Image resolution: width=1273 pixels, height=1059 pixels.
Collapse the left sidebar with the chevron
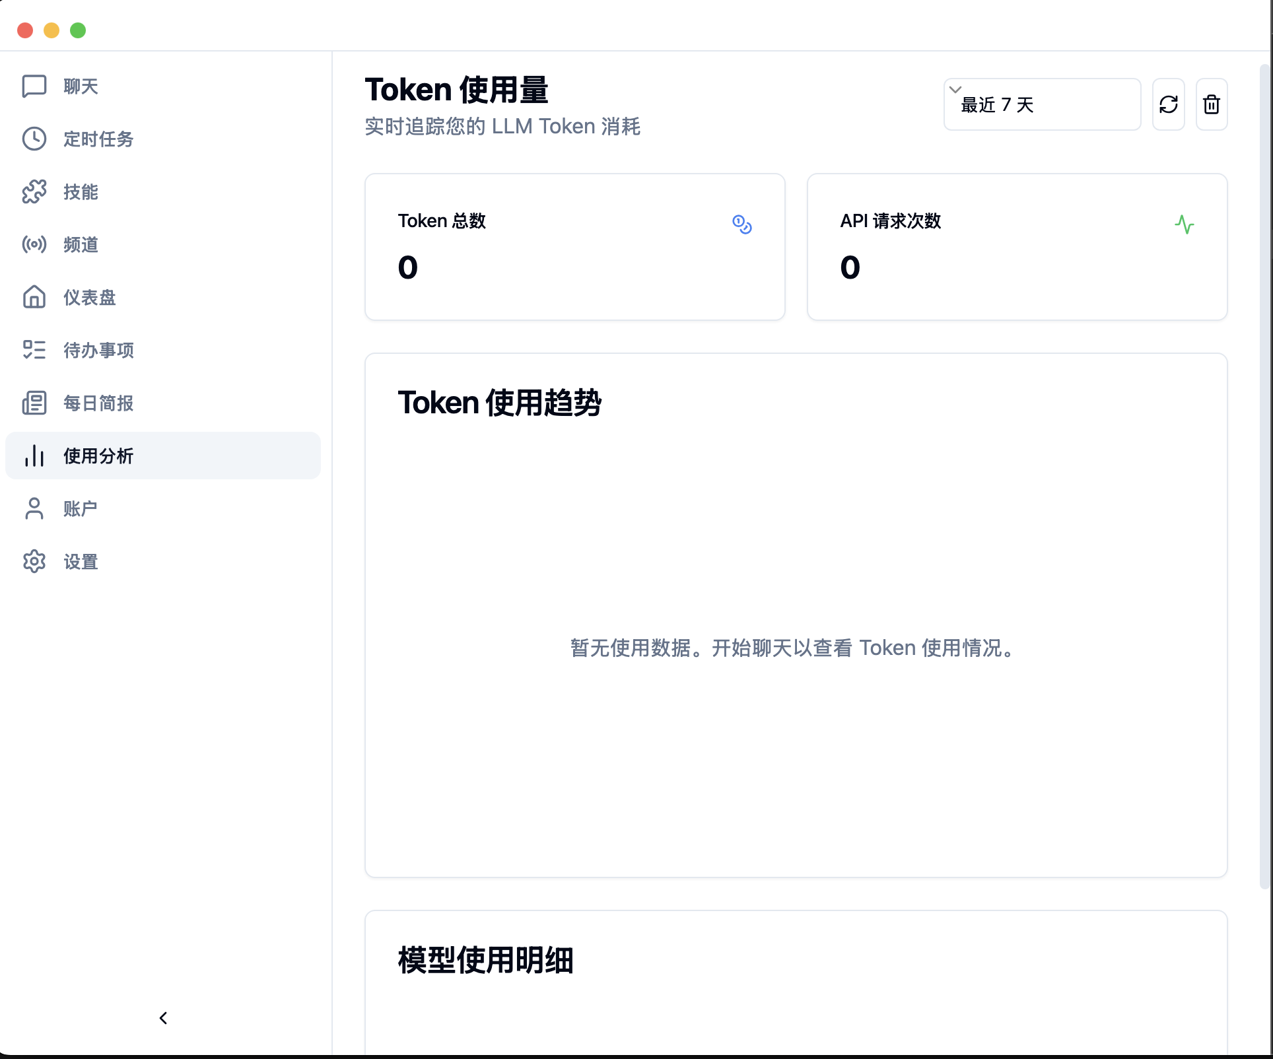[162, 1018]
